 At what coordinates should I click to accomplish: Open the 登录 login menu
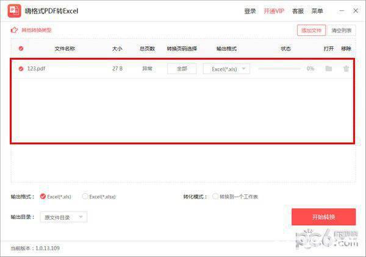250,11
